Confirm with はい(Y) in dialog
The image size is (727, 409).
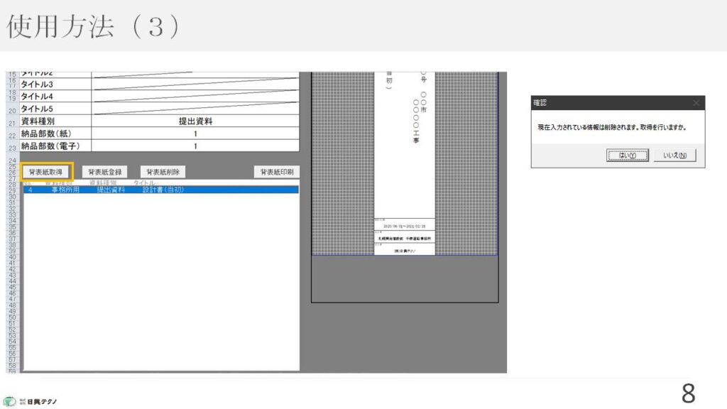[x=627, y=156]
